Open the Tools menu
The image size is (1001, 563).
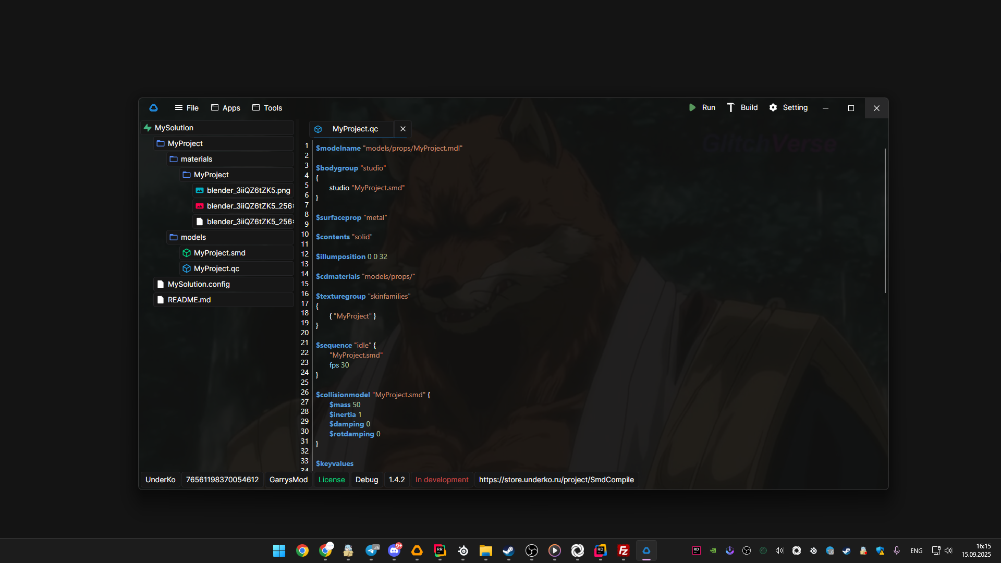[267, 108]
